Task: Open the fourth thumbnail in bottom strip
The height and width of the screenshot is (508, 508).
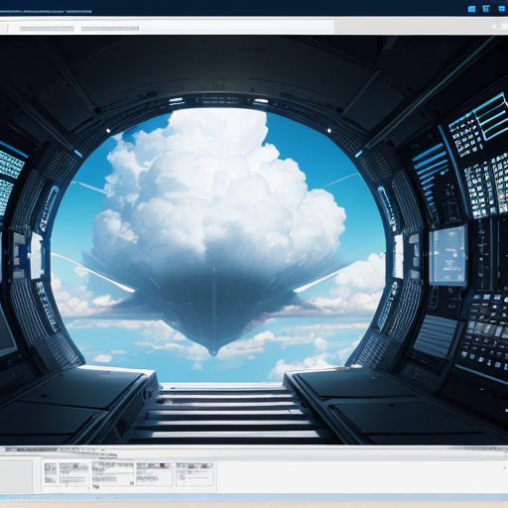Action: click(x=194, y=474)
